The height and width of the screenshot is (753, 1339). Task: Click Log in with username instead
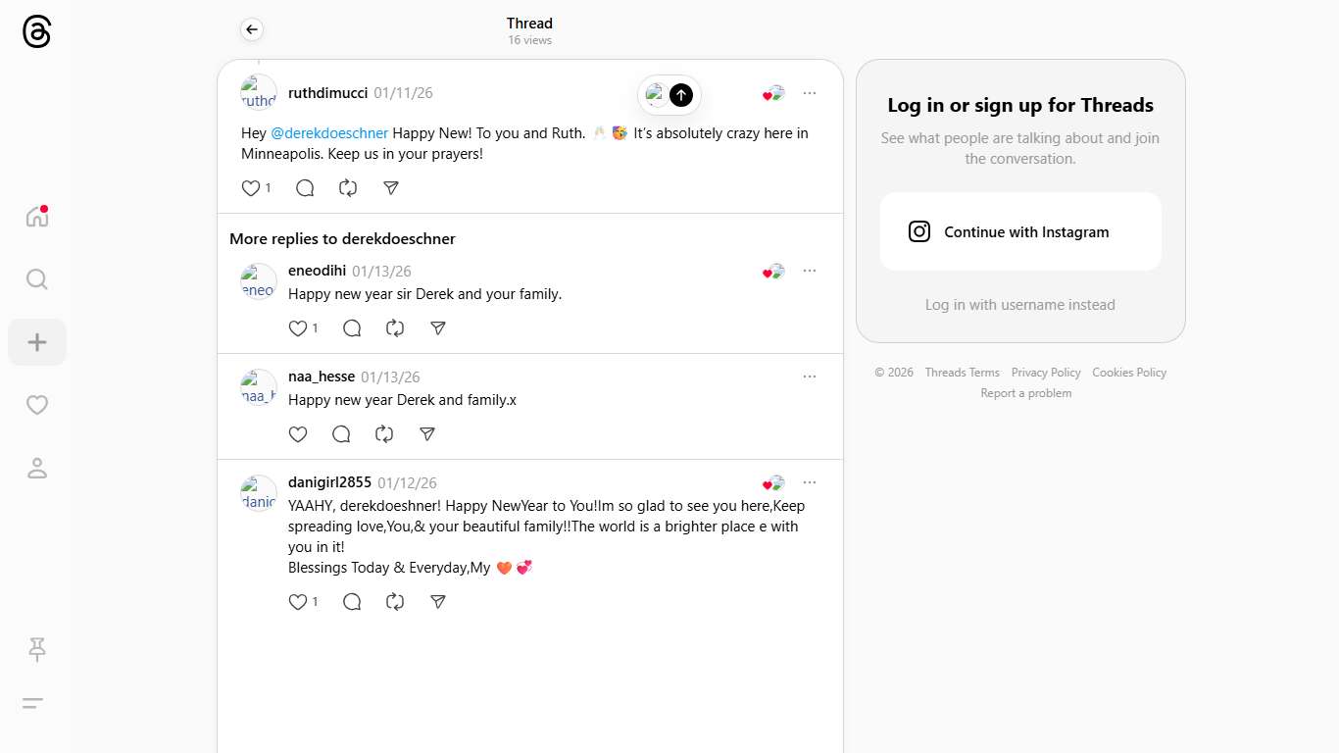click(1019, 305)
